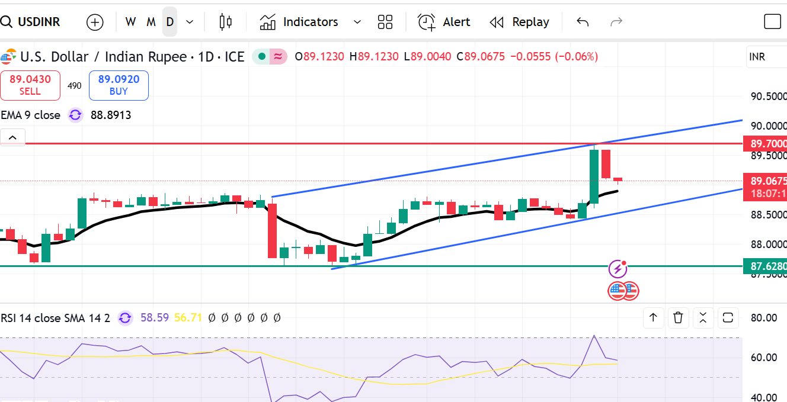Click the blue BUY 89.0920 button

tap(119, 85)
